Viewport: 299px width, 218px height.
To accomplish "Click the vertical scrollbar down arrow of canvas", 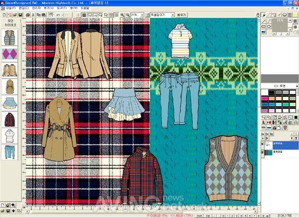I will (259, 204).
